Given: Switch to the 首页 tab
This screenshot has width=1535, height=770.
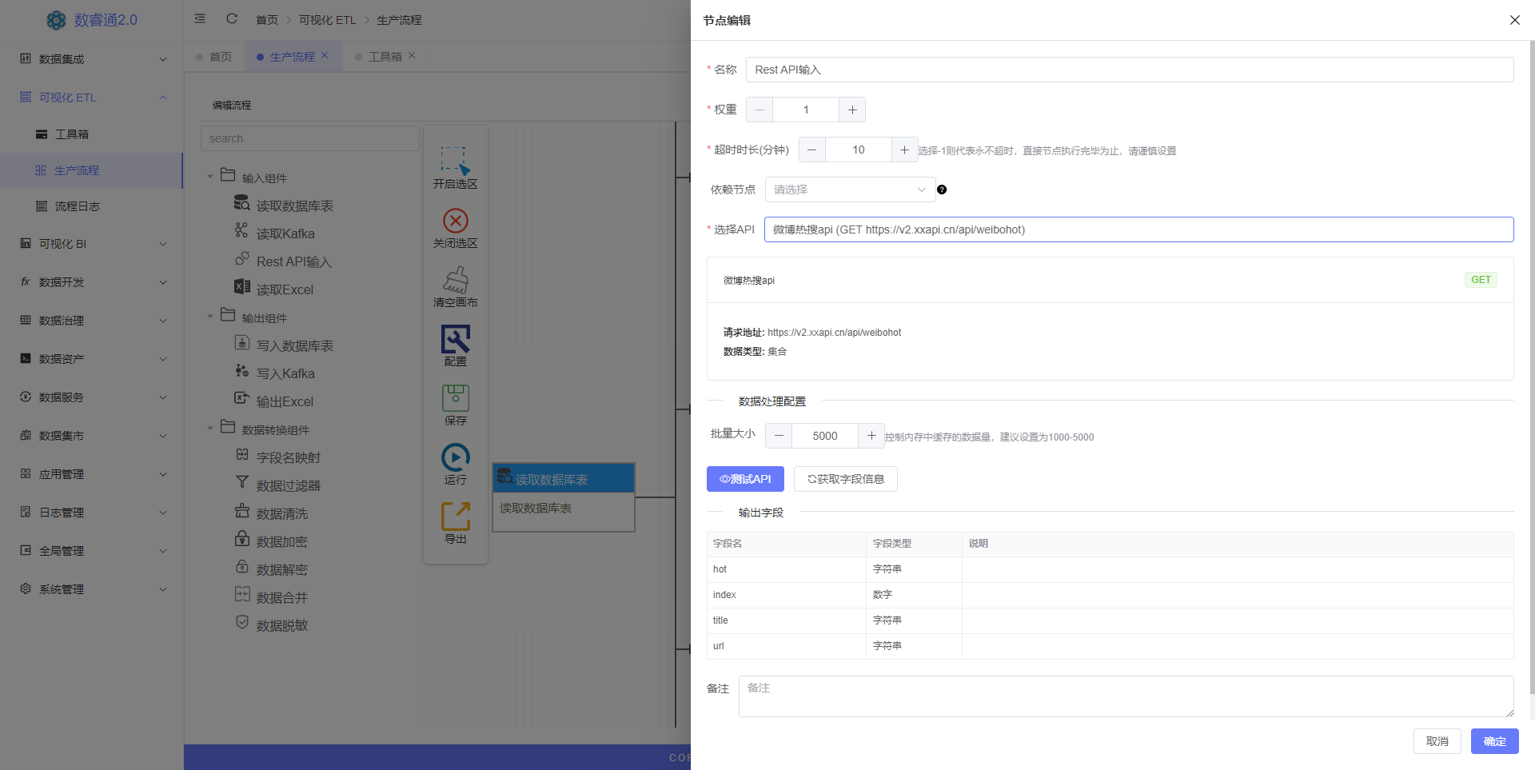Looking at the screenshot, I should point(213,57).
